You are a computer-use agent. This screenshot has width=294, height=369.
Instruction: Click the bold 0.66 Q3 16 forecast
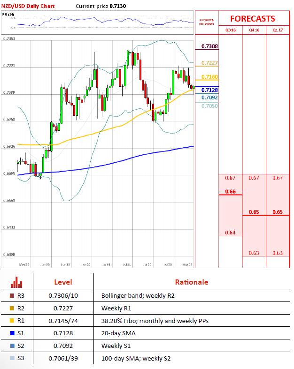tap(230, 192)
